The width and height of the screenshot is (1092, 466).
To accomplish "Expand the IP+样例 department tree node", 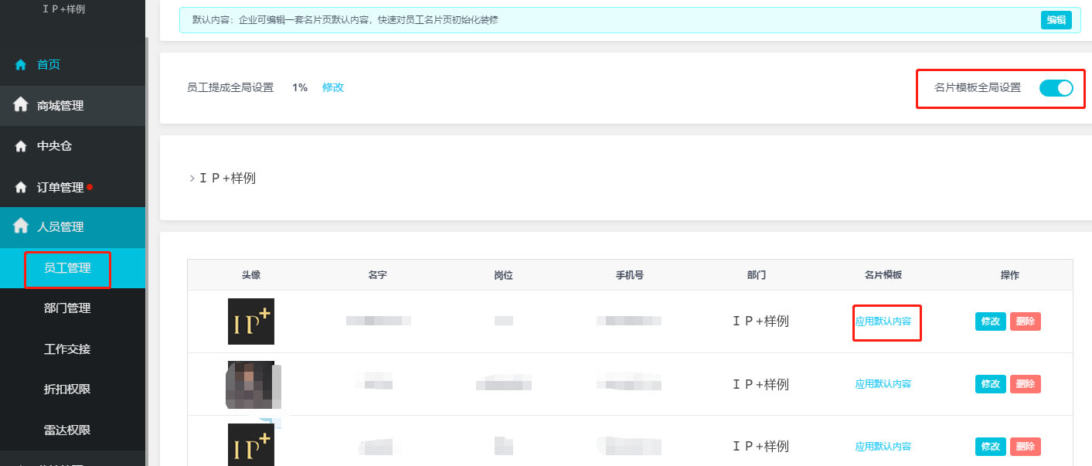I will click(192, 179).
